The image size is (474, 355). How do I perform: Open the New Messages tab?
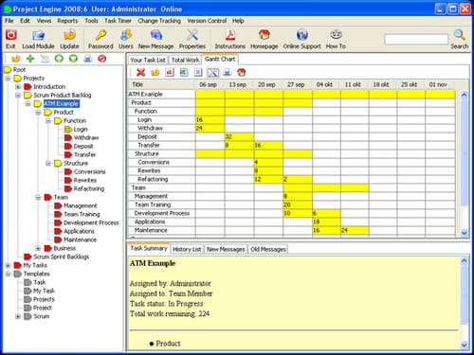(226, 249)
